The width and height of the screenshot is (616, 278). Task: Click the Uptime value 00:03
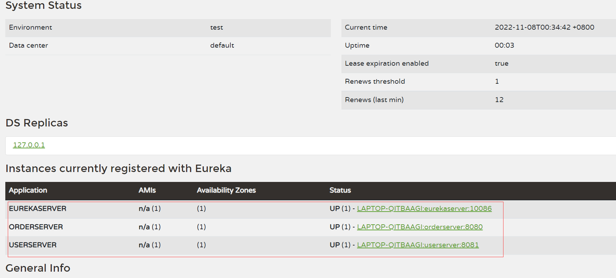click(505, 45)
